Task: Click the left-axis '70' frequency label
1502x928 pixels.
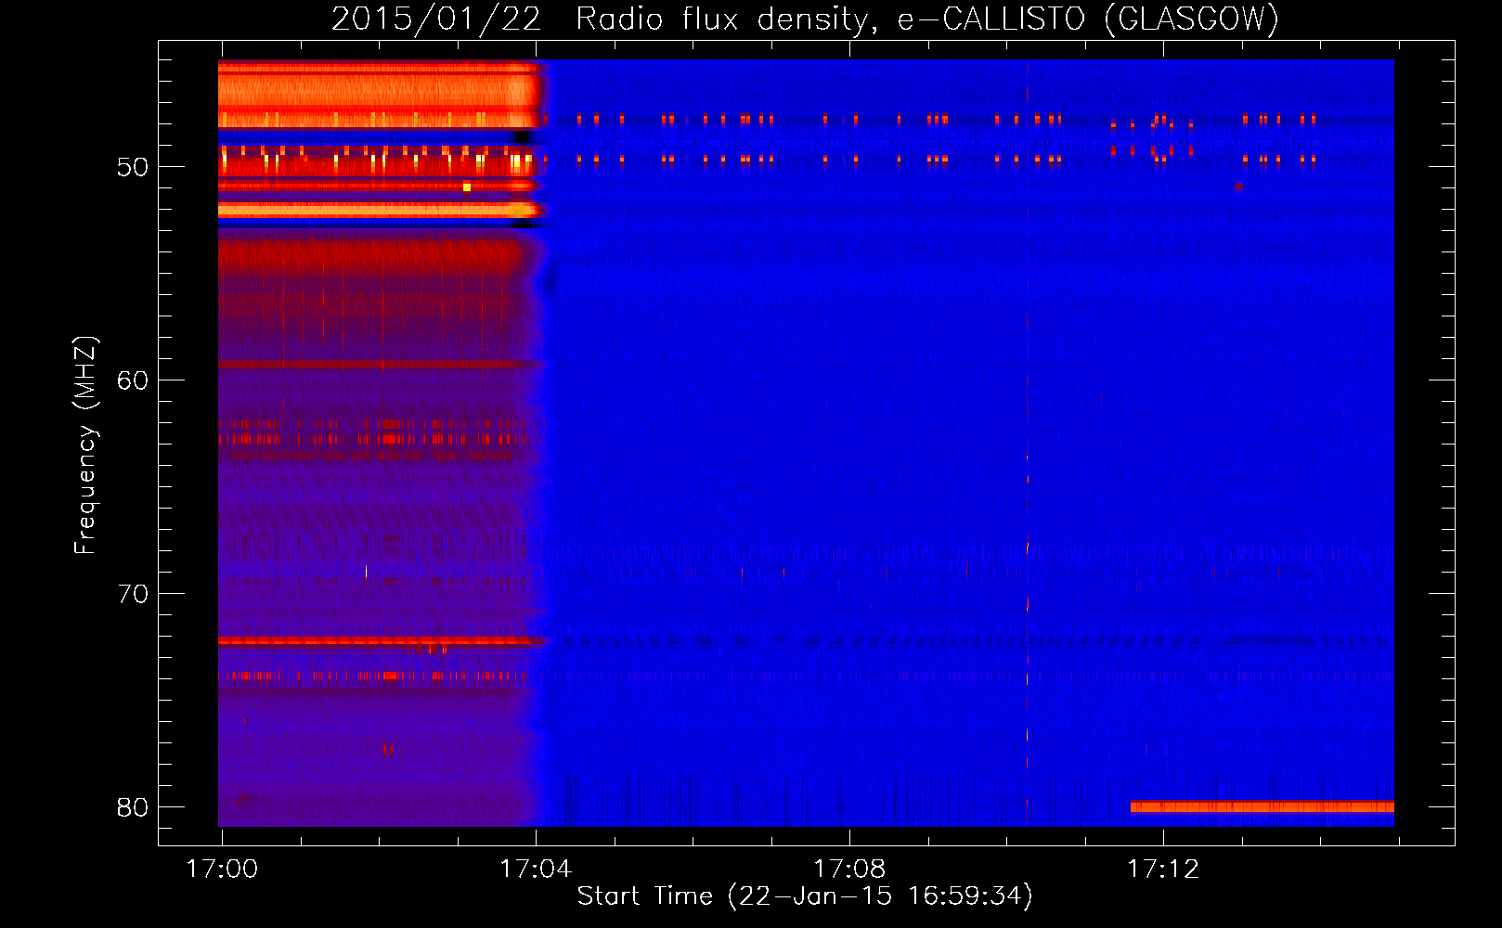Action: [x=132, y=594]
